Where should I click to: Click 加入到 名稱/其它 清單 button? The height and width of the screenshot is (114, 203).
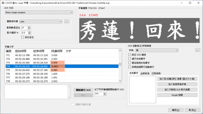(177, 79)
